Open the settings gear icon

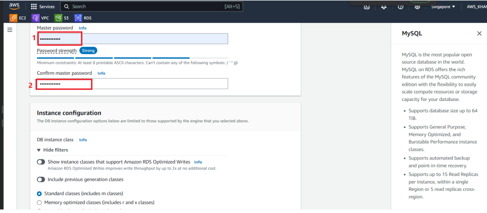coord(417,7)
